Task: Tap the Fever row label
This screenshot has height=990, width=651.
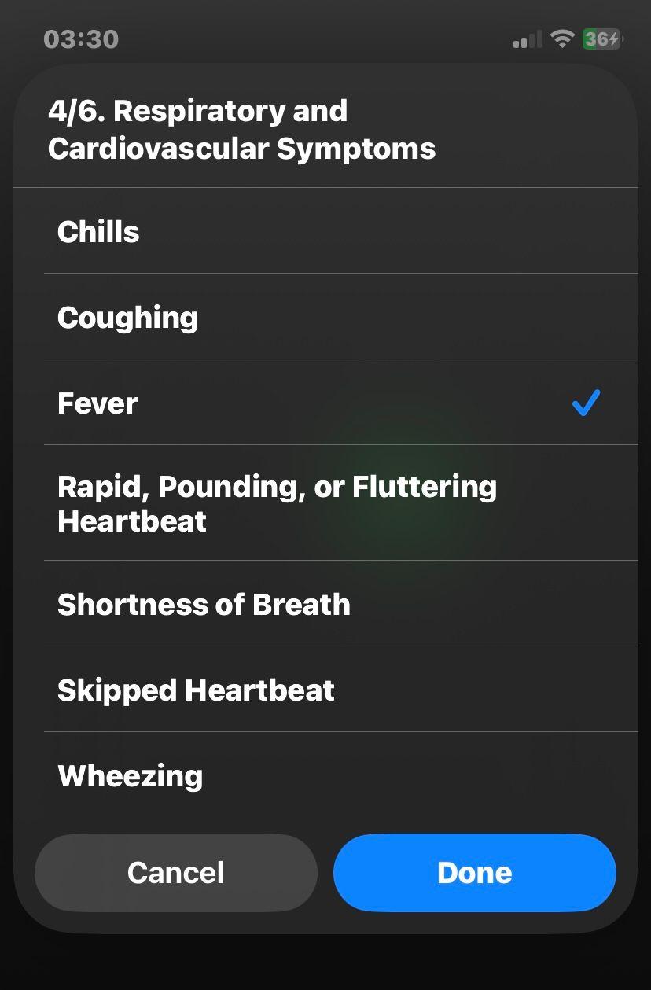Action: click(97, 403)
